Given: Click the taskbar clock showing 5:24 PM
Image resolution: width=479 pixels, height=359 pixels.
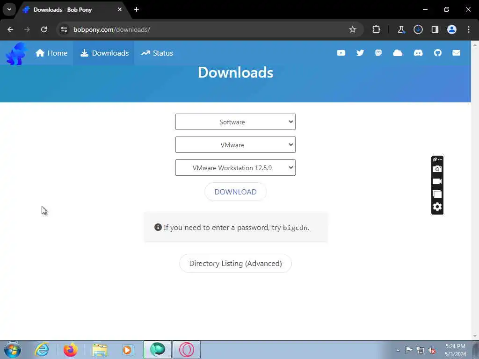Looking at the screenshot, I should pos(455,350).
